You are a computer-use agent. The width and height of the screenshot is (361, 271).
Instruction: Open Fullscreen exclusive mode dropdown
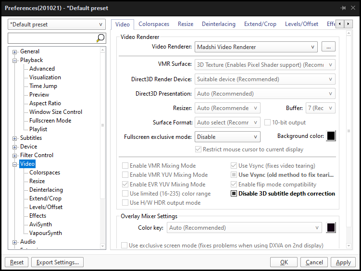pyautogui.click(x=227, y=137)
